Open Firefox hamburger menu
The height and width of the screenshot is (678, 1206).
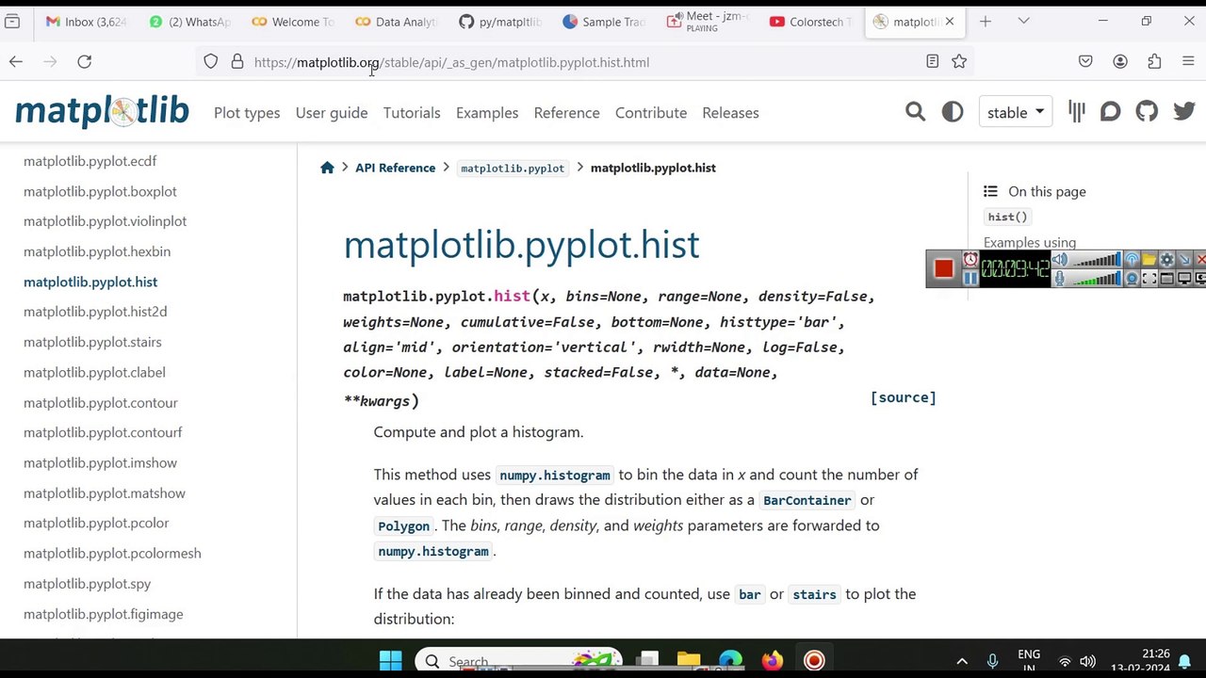[1188, 61]
